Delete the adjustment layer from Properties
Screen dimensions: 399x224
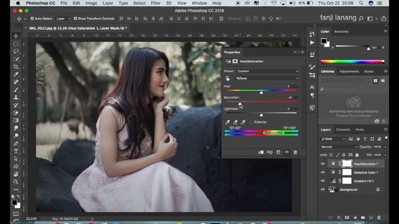295,152
